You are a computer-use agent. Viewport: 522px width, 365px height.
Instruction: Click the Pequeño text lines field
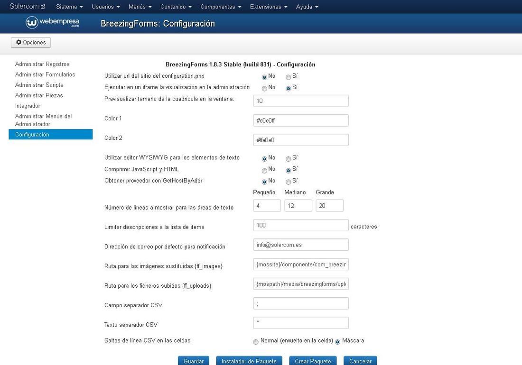tap(267, 205)
